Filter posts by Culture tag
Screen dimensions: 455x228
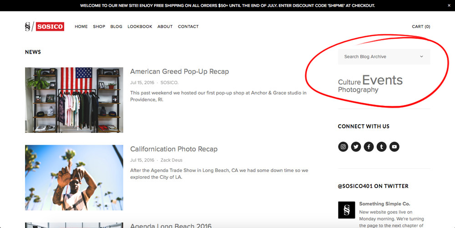tap(349, 82)
